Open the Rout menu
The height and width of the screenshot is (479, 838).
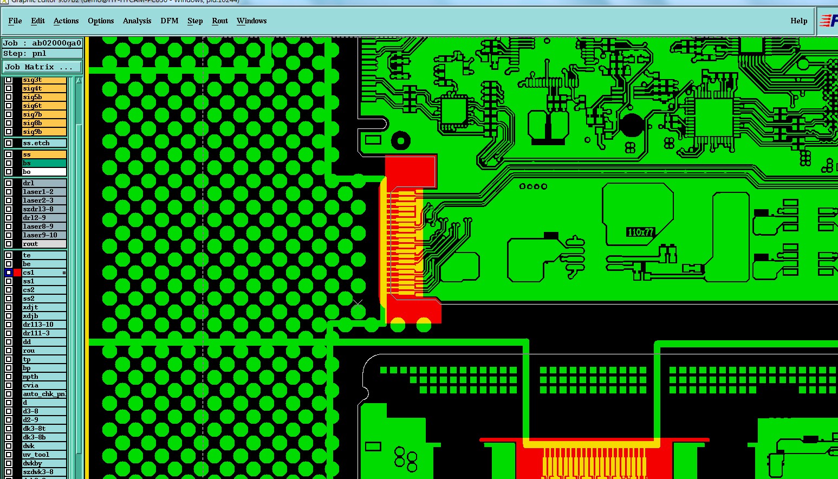(x=220, y=21)
